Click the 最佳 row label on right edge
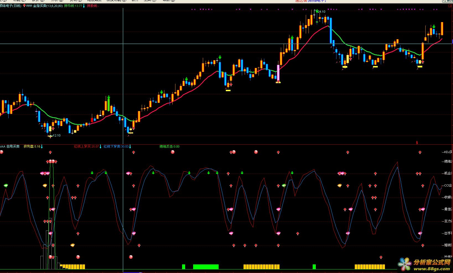Screen dimensions: 453x273 447,209
